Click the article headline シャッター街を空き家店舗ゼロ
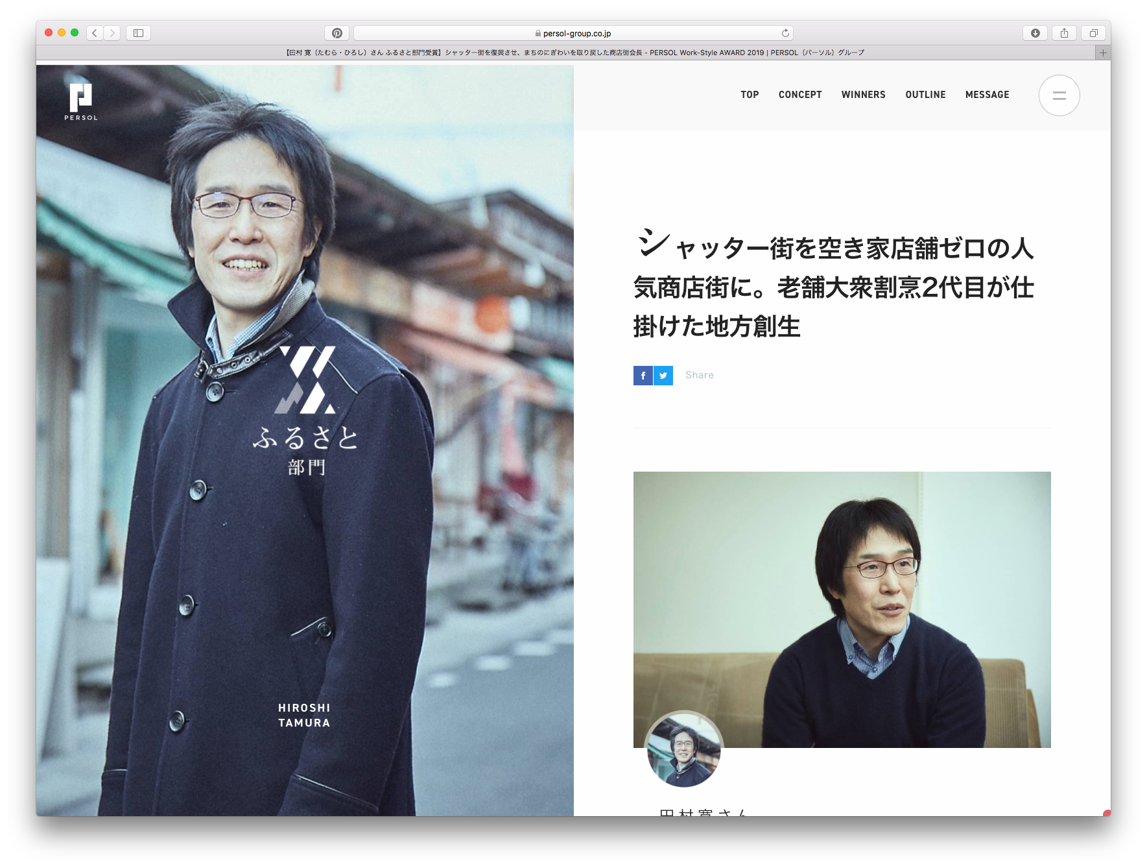Screen dimensions: 1147x868 [833, 284]
